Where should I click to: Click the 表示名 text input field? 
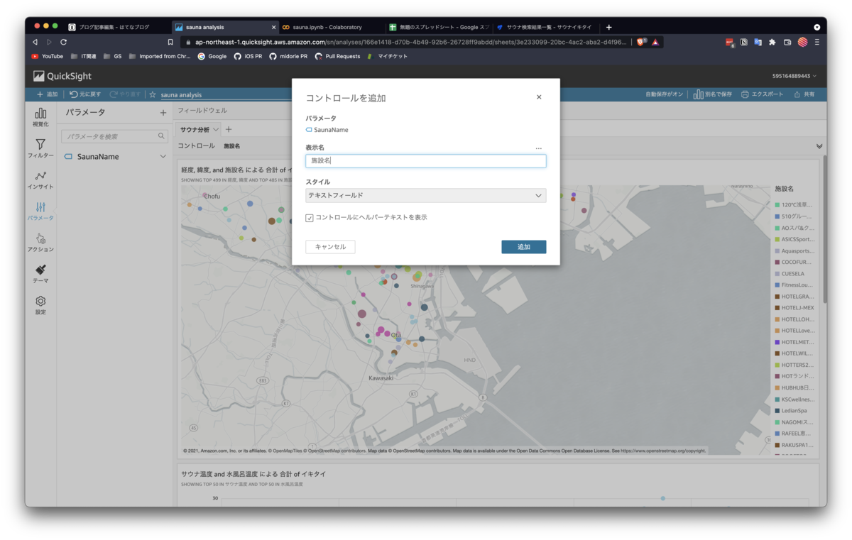click(x=425, y=161)
